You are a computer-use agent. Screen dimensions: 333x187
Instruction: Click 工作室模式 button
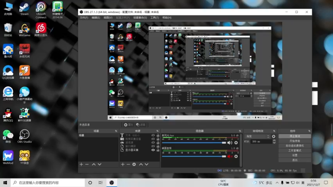click(x=295, y=150)
